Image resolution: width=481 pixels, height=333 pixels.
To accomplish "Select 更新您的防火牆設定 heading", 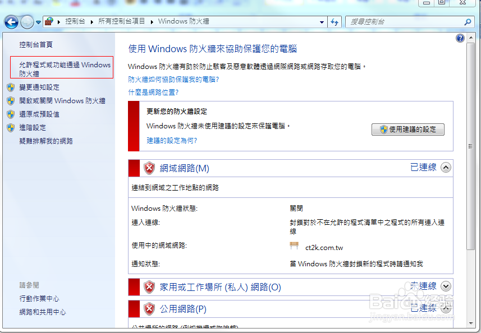I will click(x=177, y=112).
